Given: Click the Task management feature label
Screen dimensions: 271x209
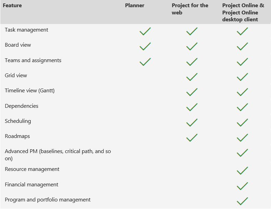Looking at the screenshot, I should [26, 30].
